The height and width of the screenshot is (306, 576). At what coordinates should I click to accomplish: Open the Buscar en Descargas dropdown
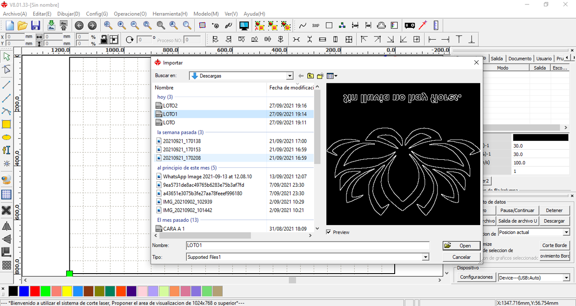[x=290, y=76]
